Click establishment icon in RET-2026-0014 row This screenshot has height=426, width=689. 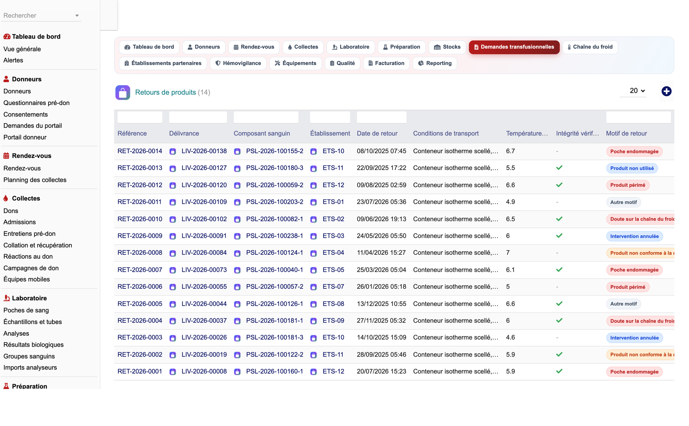pyautogui.click(x=313, y=151)
